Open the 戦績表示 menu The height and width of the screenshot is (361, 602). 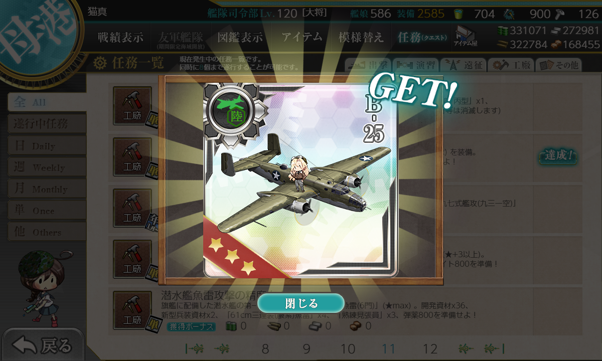120,37
